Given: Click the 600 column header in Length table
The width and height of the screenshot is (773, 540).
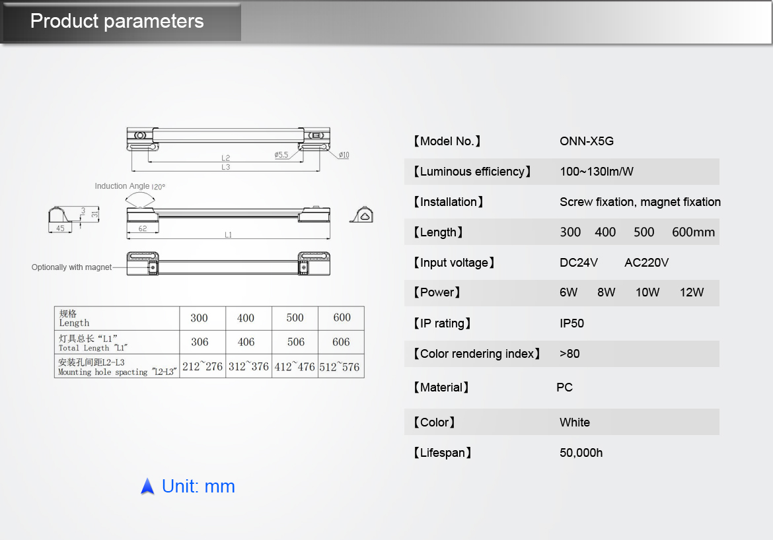Looking at the screenshot, I should [x=342, y=318].
